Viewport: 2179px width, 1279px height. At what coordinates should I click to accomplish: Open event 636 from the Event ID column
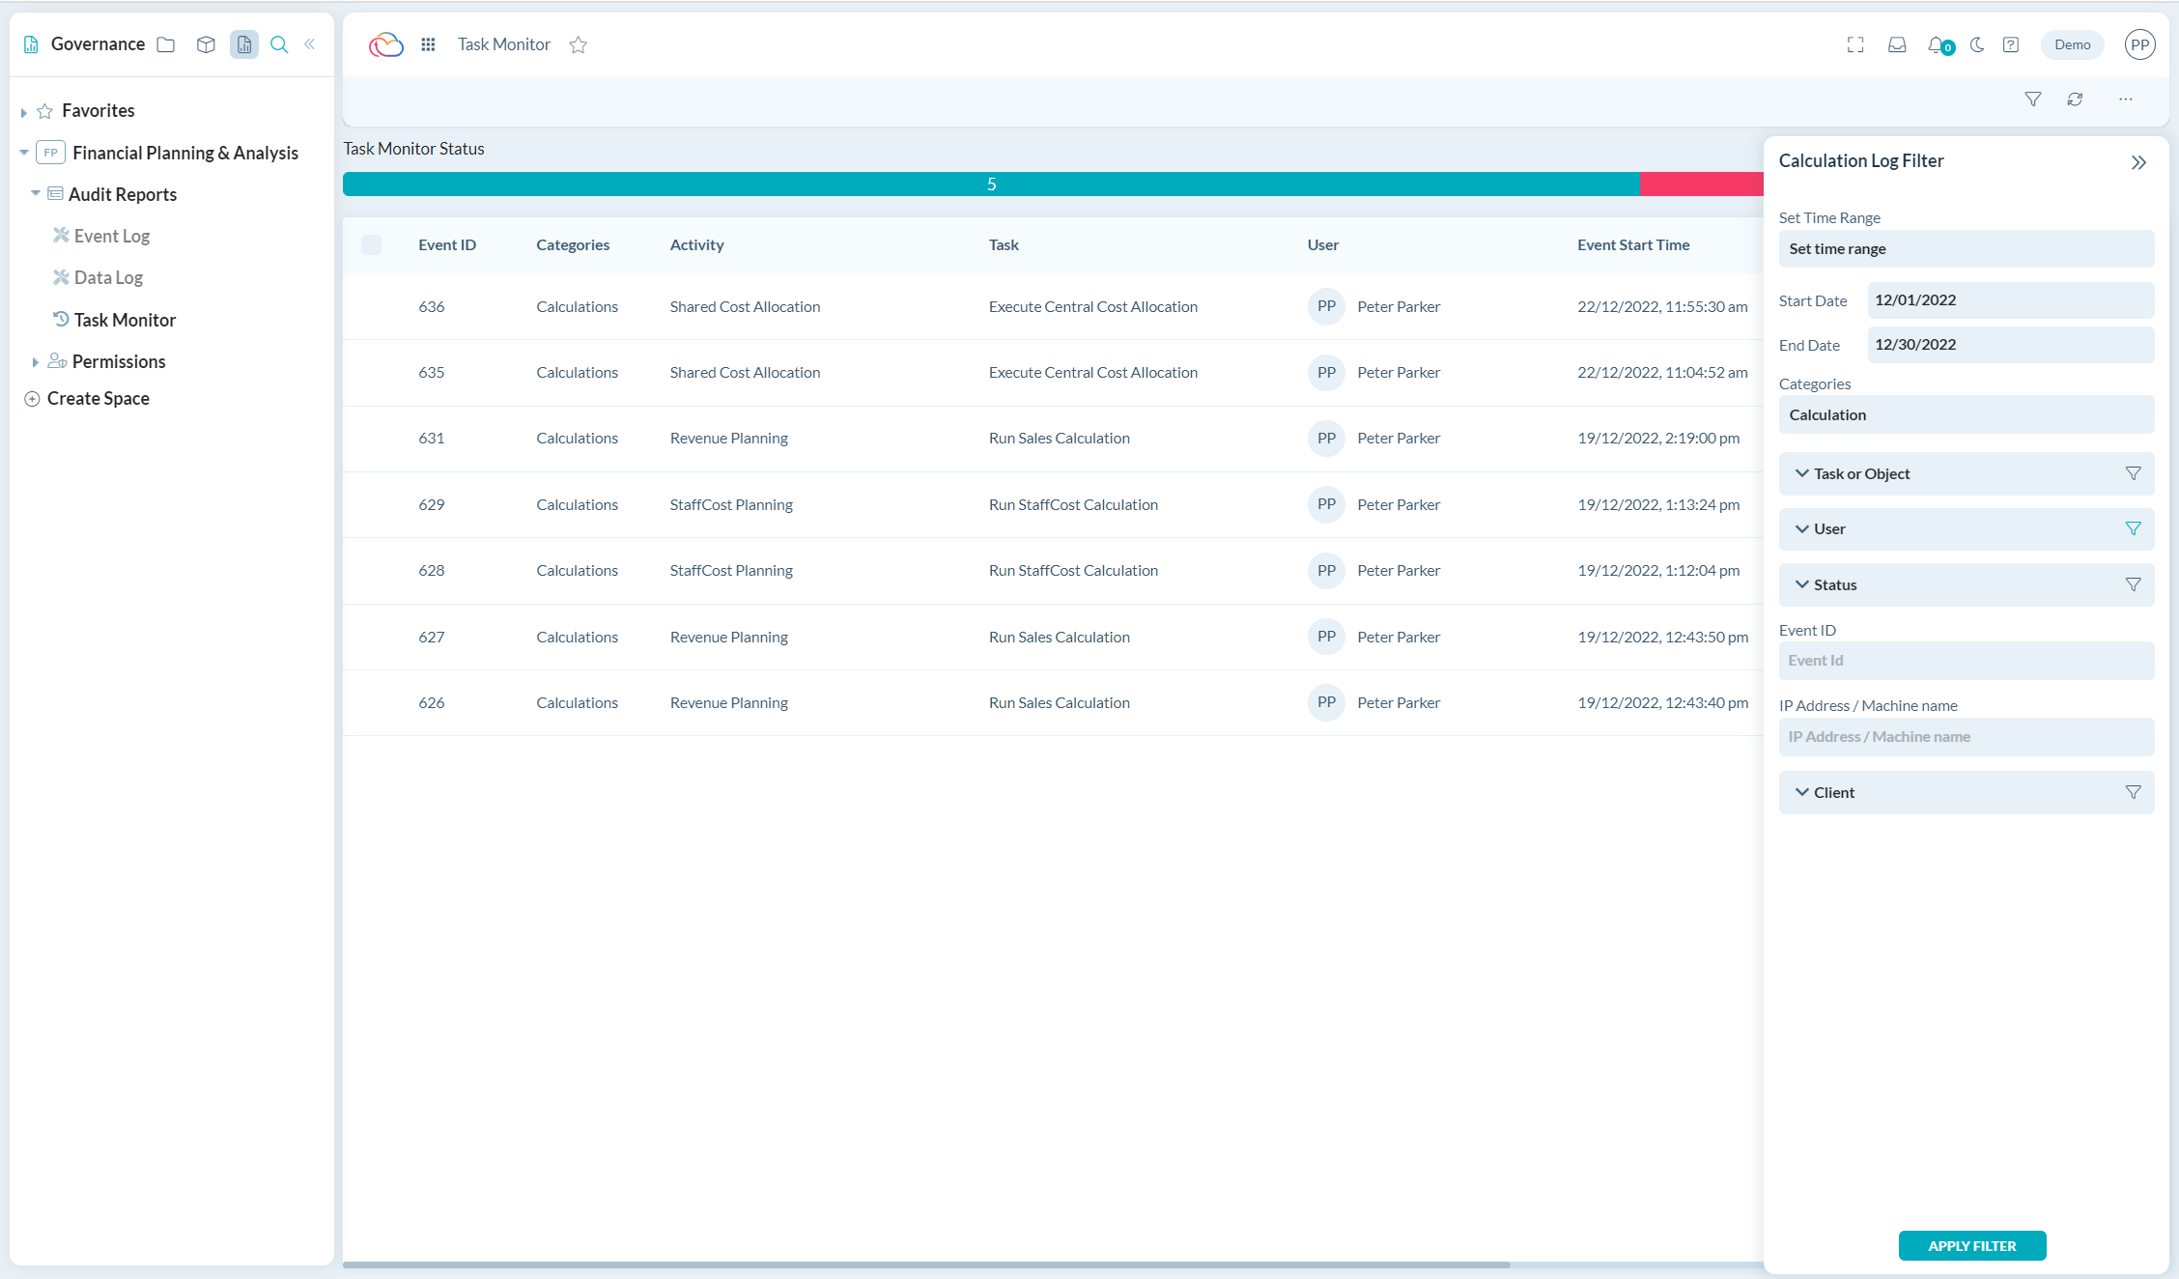pyautogui.click(x=432, y=306)
